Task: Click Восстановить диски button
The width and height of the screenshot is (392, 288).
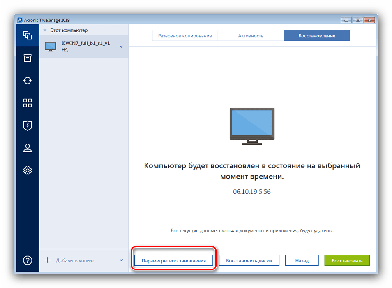Action: point(249,260)
